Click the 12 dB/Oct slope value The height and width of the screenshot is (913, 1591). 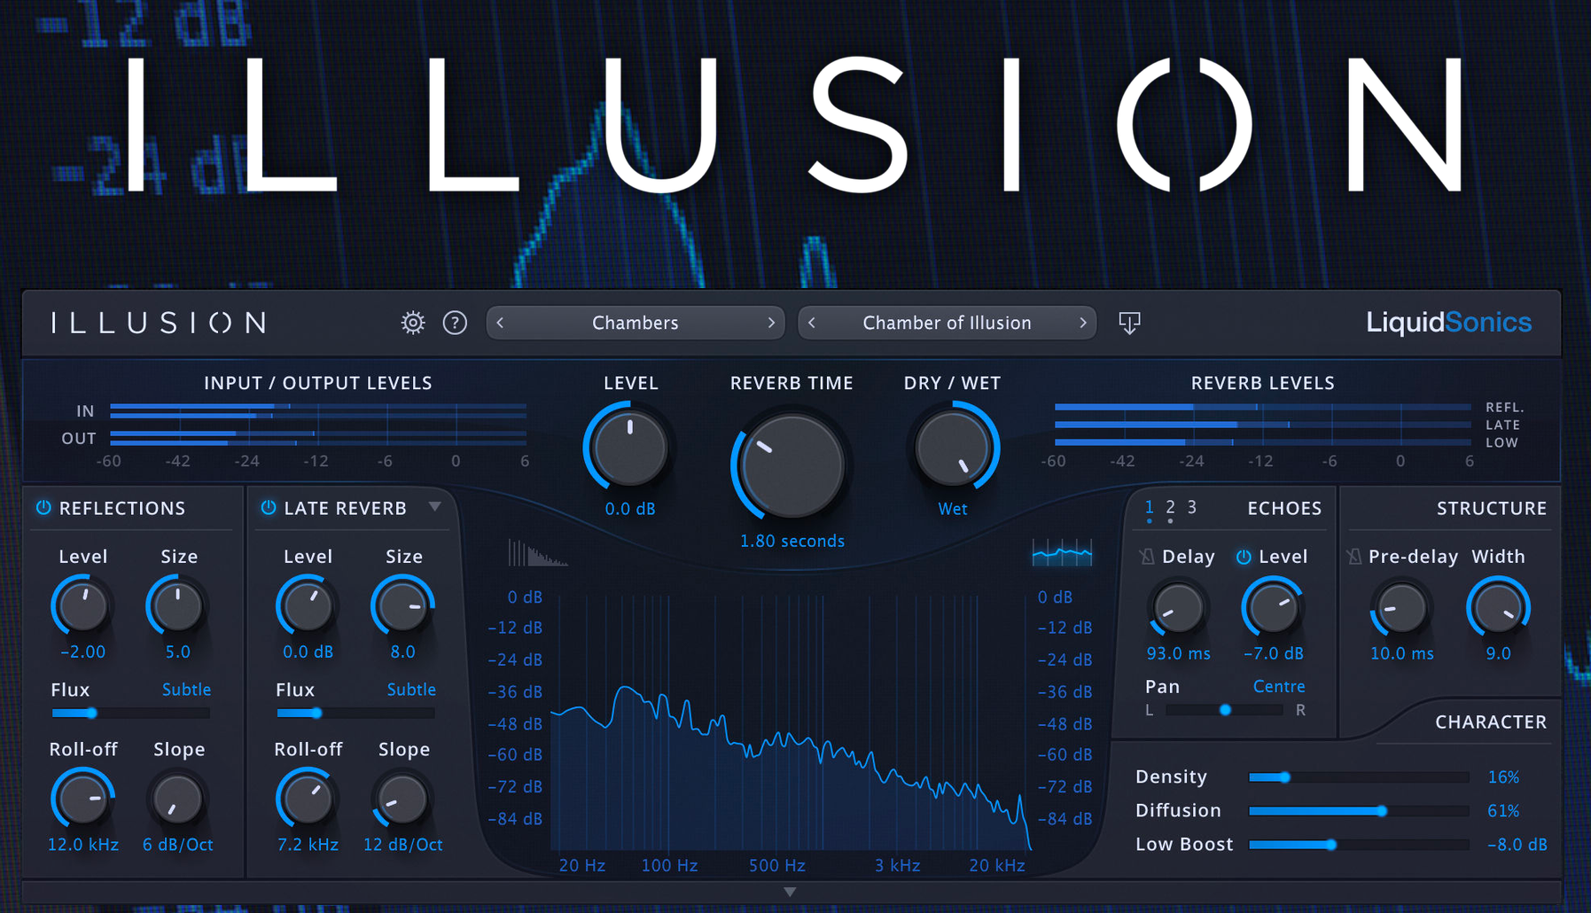point(402,845)
